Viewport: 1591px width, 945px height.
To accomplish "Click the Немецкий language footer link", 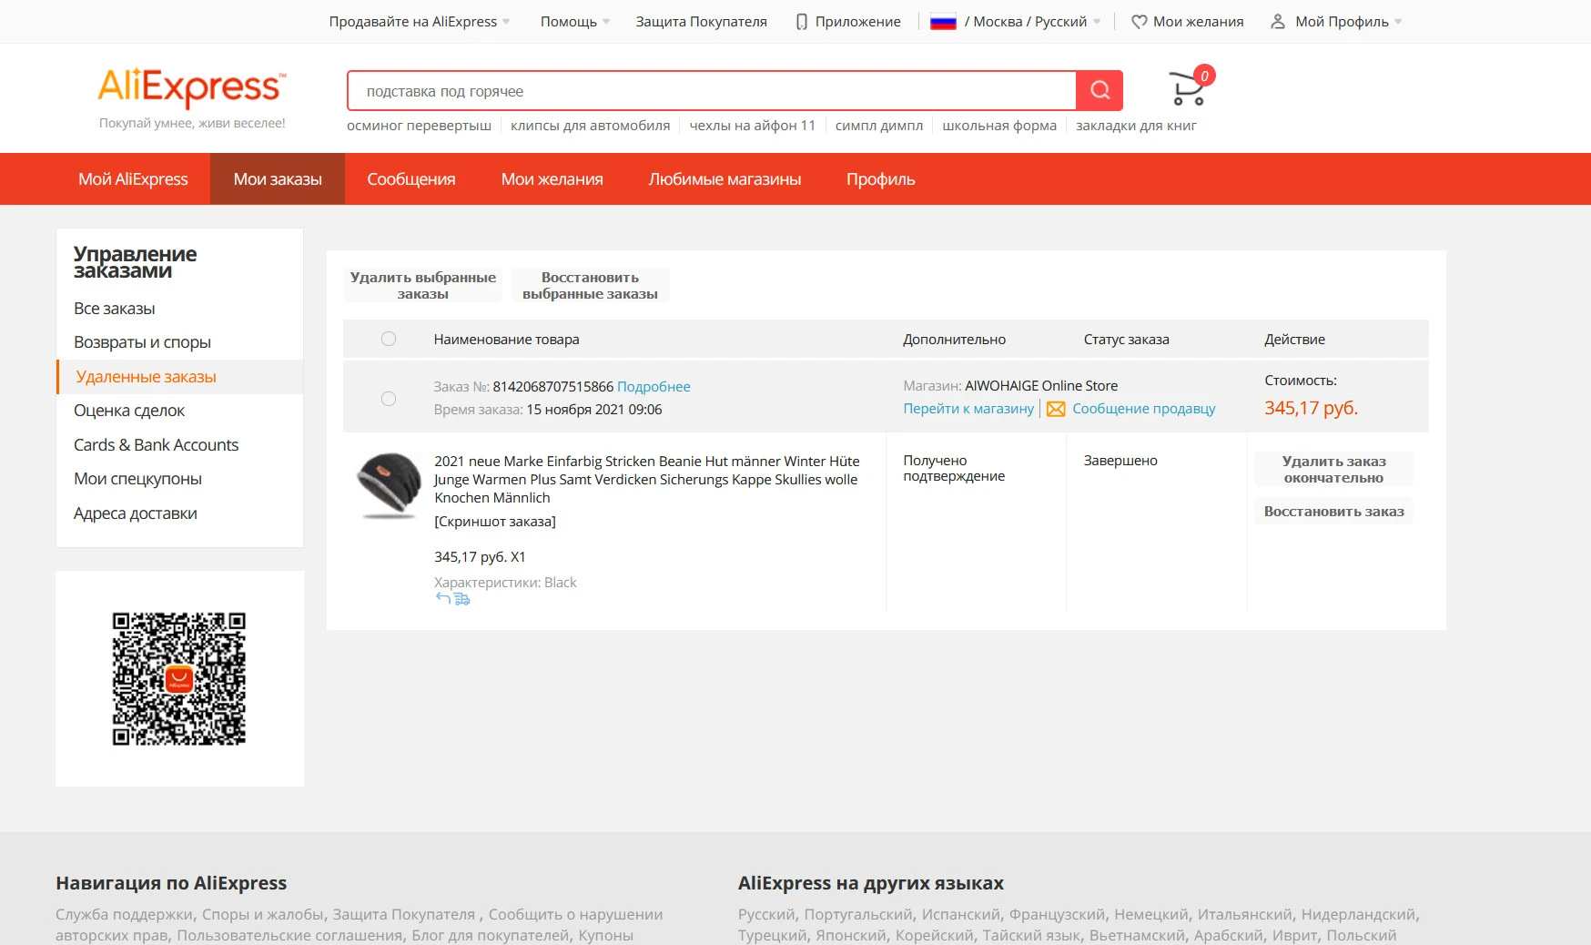I will 1151,915.
